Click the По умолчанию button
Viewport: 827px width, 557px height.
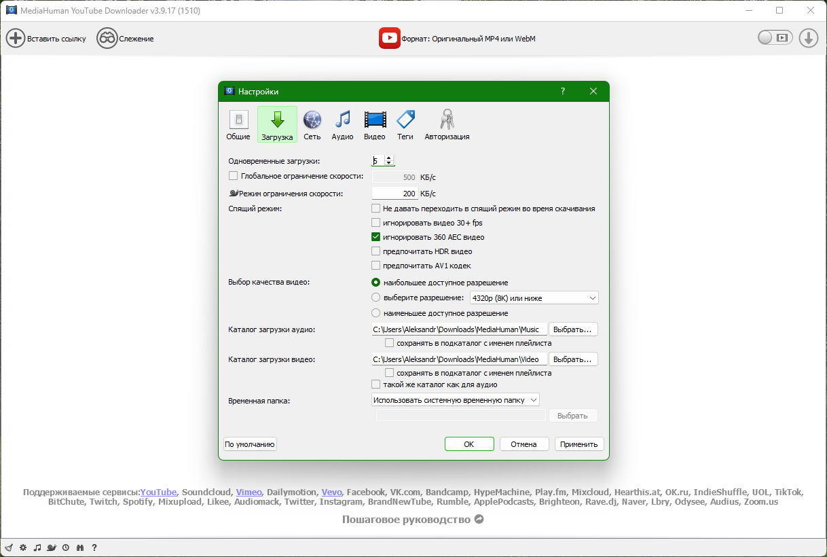pyautogui.click(x=250, y=444)
